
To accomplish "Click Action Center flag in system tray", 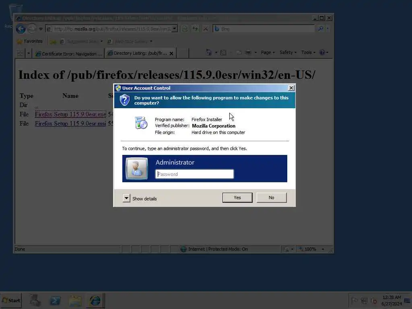I will click(x=354, y=300).
